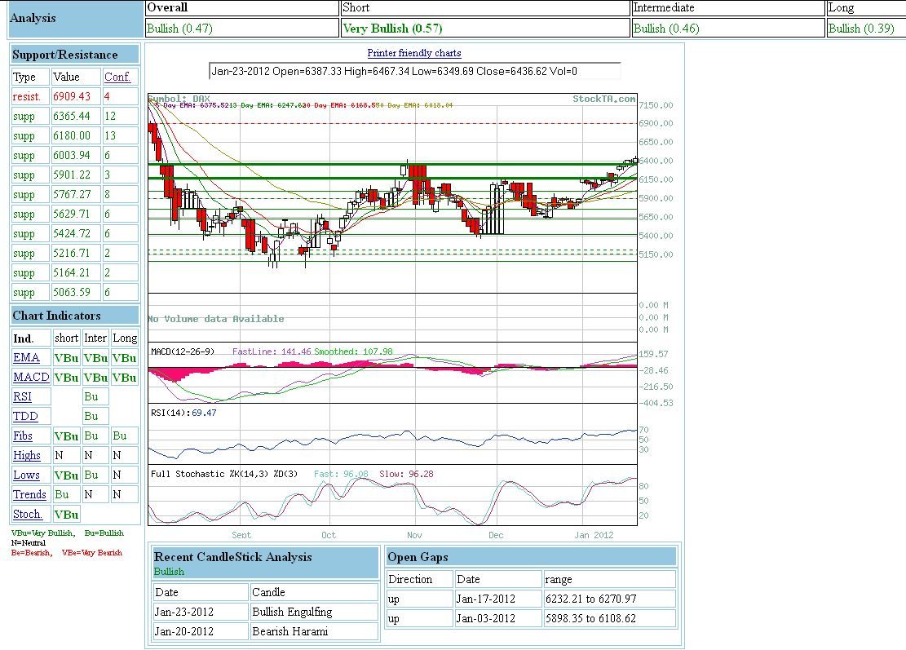The height and width of the screenshot is (650, 906).
Task: Open the Printer friendly charts page
Action: pos(414,52)
